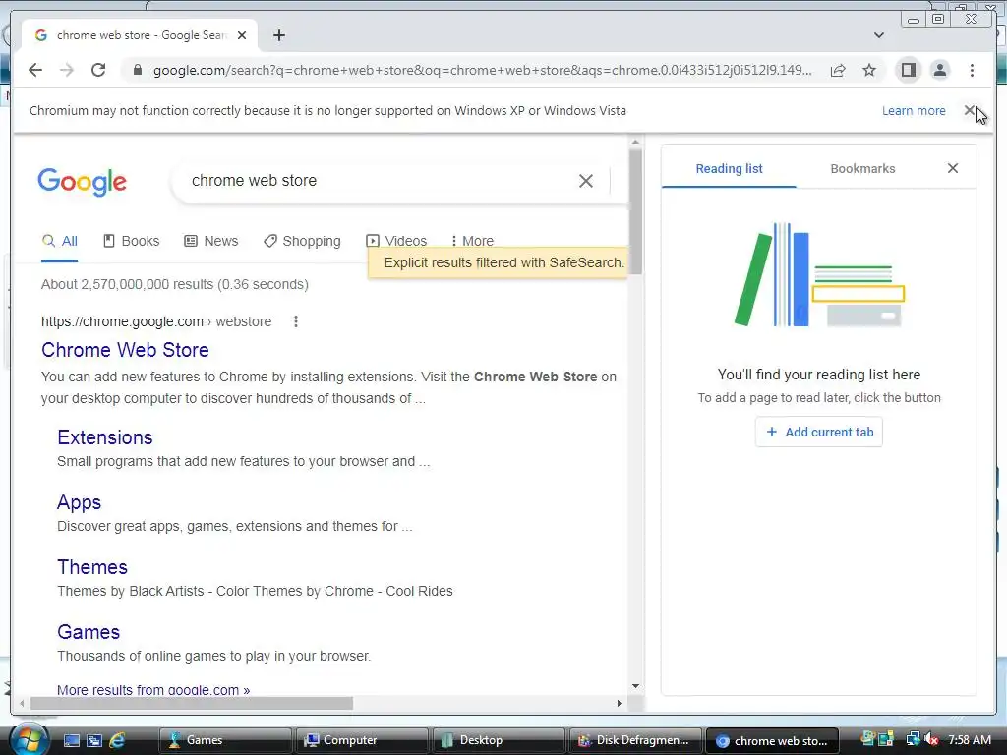1007x755 pixels.
Task: Click the Add current tab button
Action: coord(819,433)
